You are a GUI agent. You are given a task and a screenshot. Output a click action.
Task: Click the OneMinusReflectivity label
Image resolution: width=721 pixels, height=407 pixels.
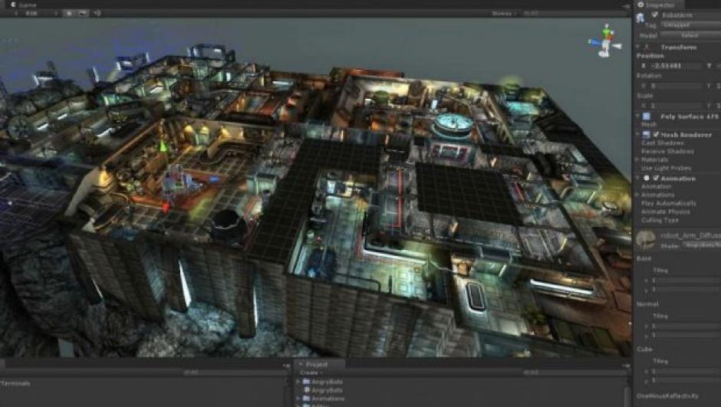click(x=667, y=396)
